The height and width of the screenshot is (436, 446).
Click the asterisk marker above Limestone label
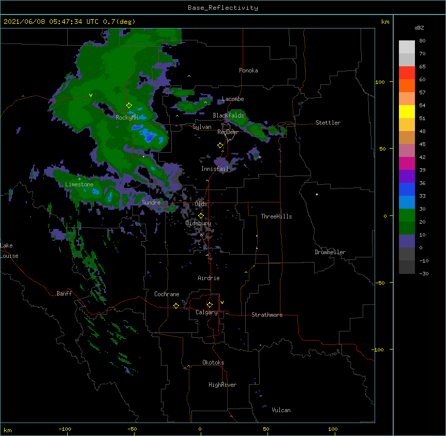point(79,179)
